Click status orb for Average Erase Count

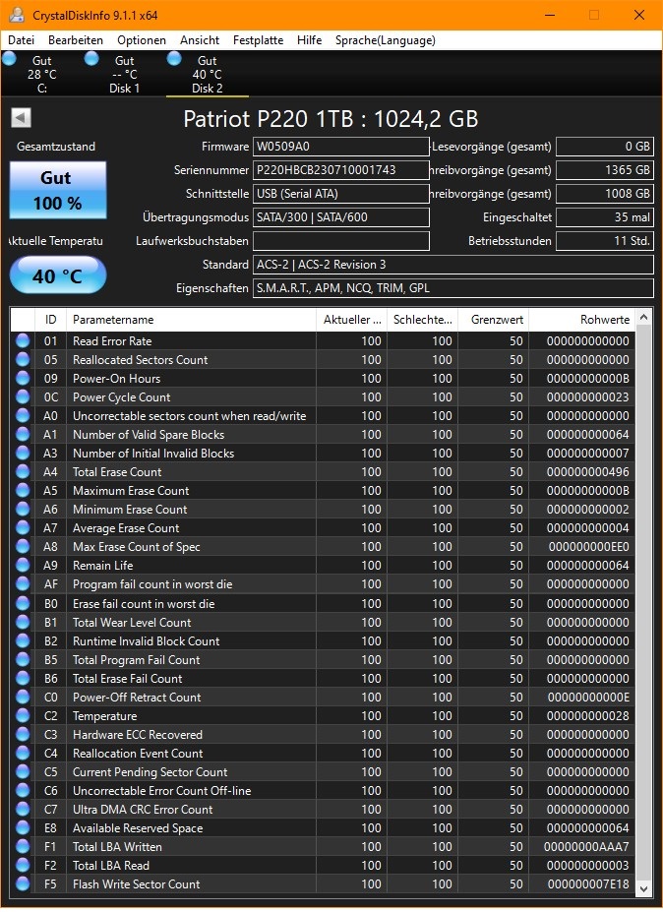(x=23, y=528)
